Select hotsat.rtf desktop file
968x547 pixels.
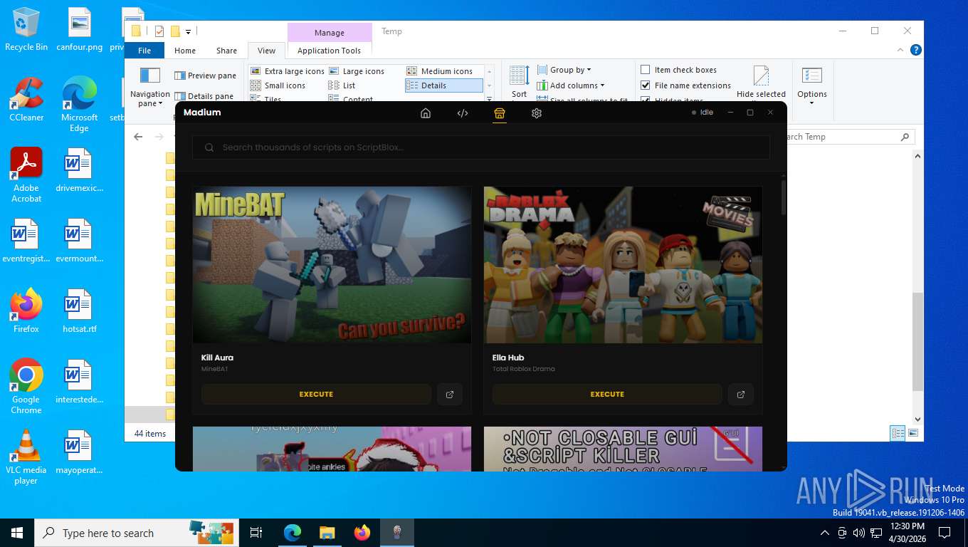click(79, 312)
